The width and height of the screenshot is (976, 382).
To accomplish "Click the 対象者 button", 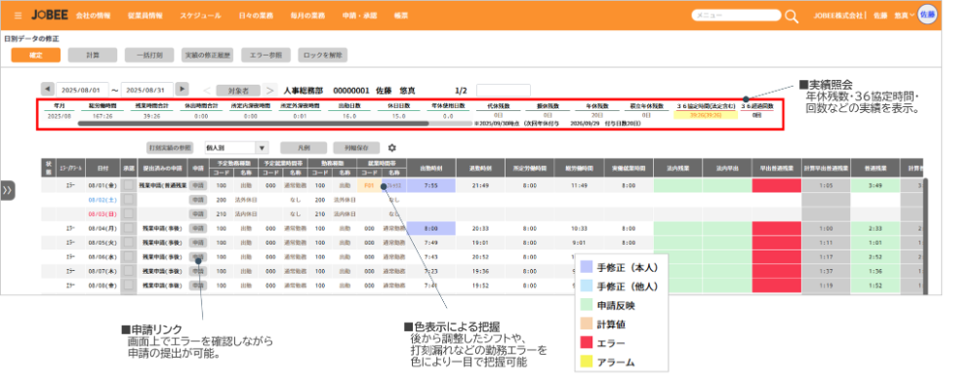I will [x=238, y=90].
